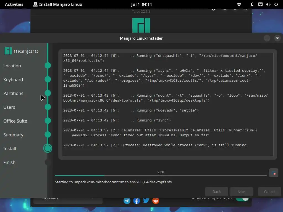
Task: Click the manjaro logo in sidebar
Action: [x=22, y=51]
